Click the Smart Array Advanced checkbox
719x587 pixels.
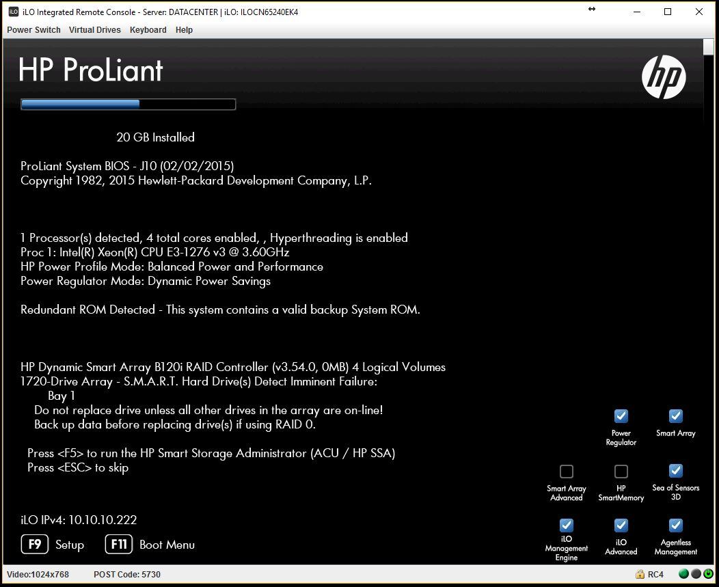point(567,472)
